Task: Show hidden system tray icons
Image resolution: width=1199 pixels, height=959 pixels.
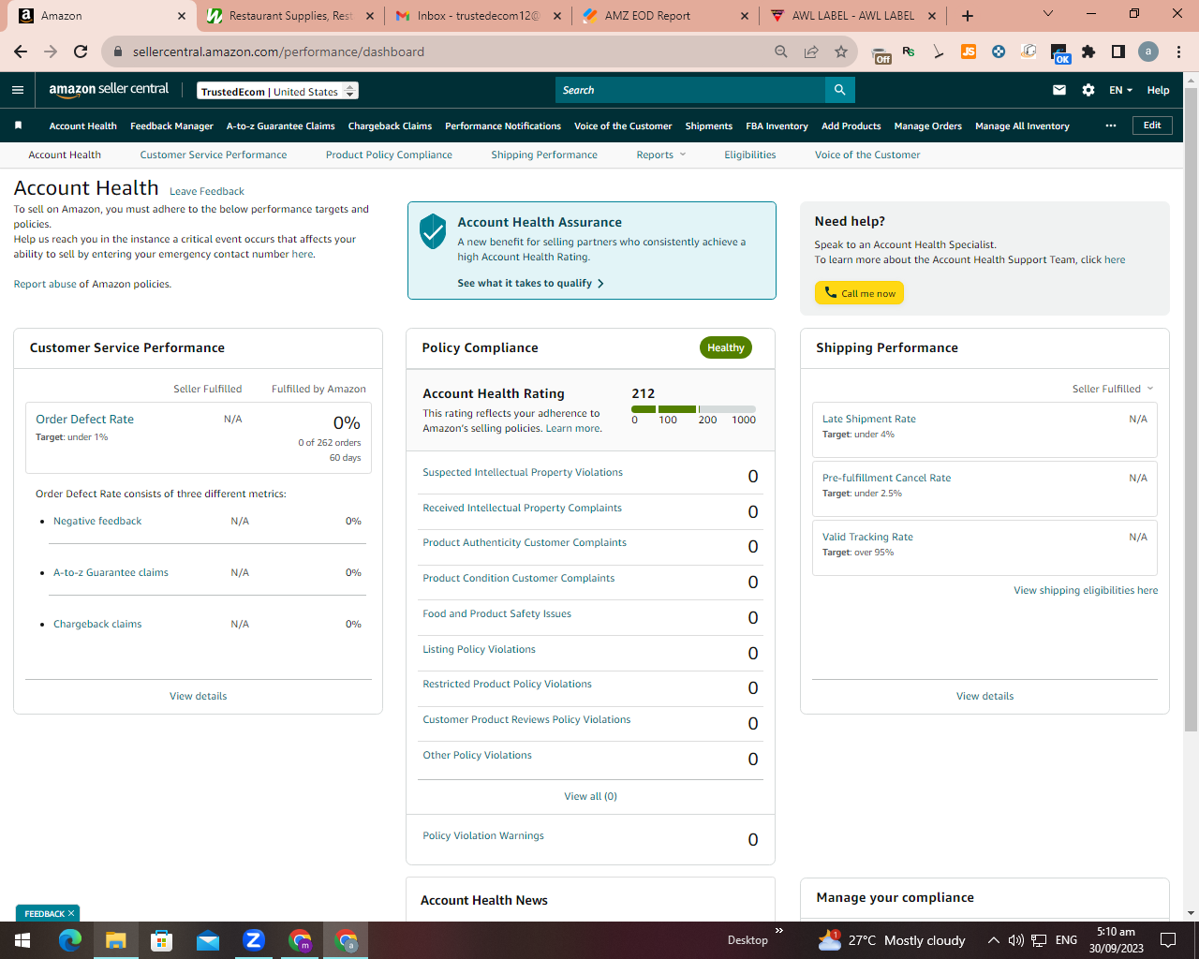Action: click(993, 940)
